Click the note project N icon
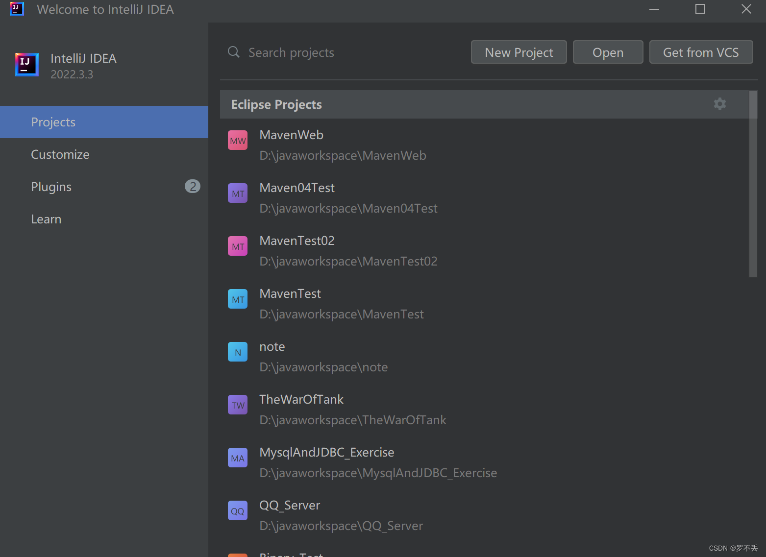This screenshot has height=557, width=766. tap(238, 352)
